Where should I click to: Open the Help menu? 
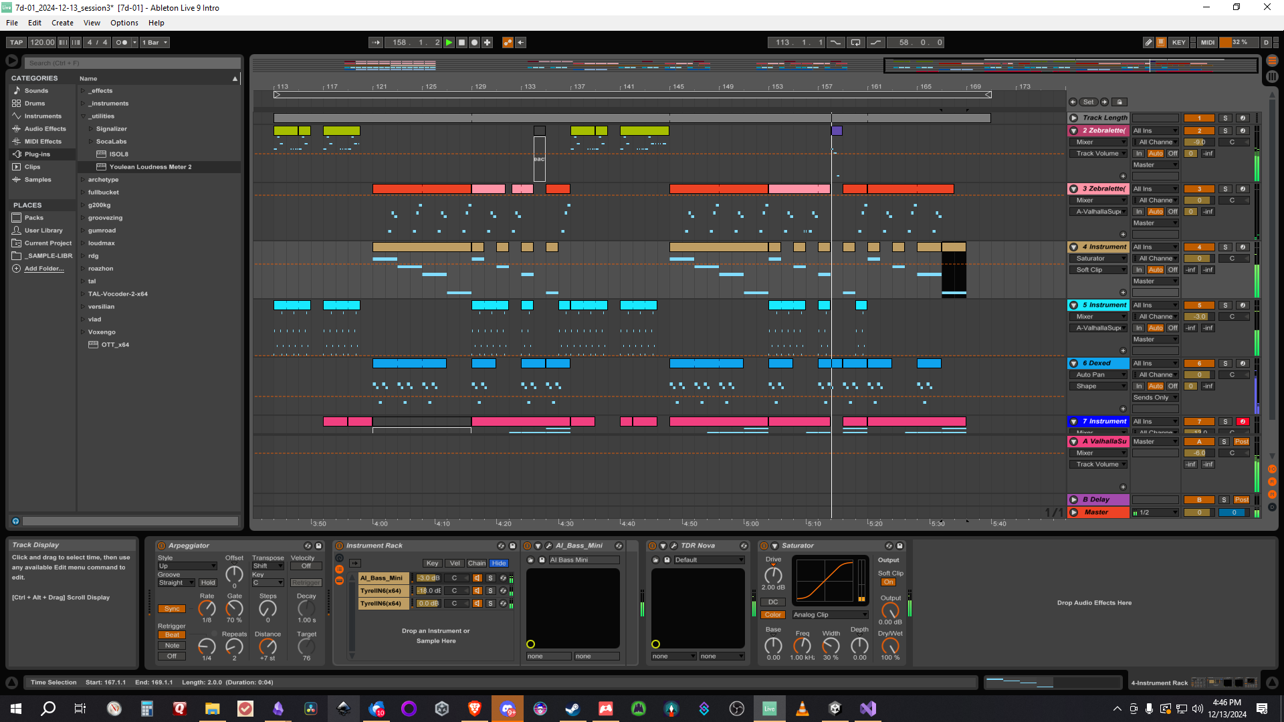click(x=156, y=23)
